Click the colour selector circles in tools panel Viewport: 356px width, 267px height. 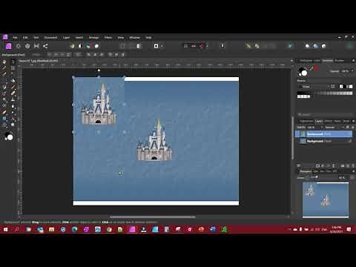(9, 136)
